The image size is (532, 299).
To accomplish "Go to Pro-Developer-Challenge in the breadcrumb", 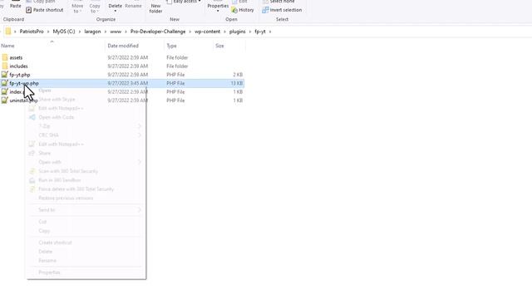I will [158, 32].
